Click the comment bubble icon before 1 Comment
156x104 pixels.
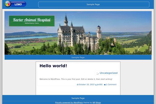tap(105, 85)
